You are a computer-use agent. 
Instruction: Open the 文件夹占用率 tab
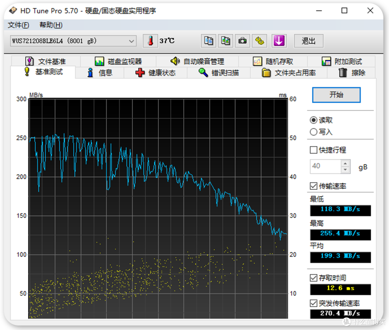[289, 73]
